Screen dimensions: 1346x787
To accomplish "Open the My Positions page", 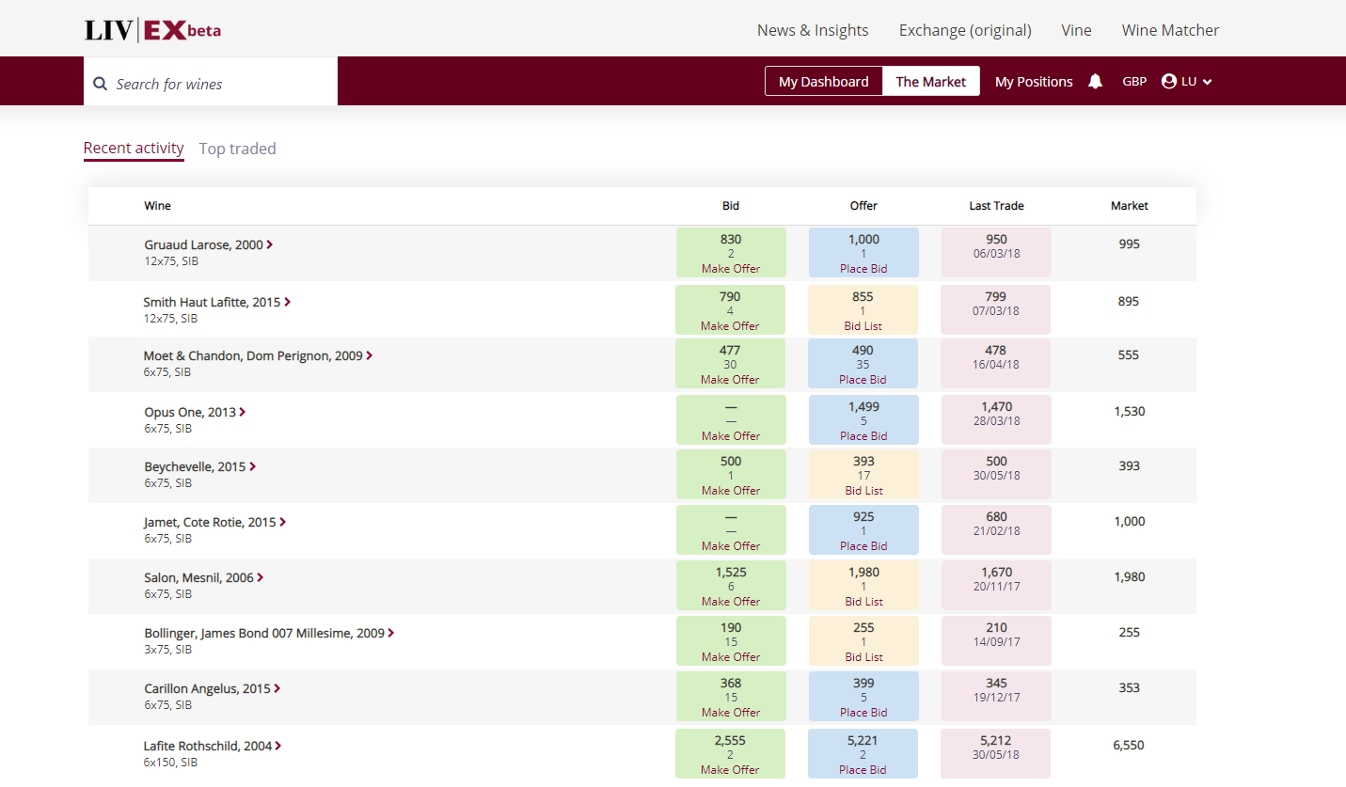I will coord(1034,82).
